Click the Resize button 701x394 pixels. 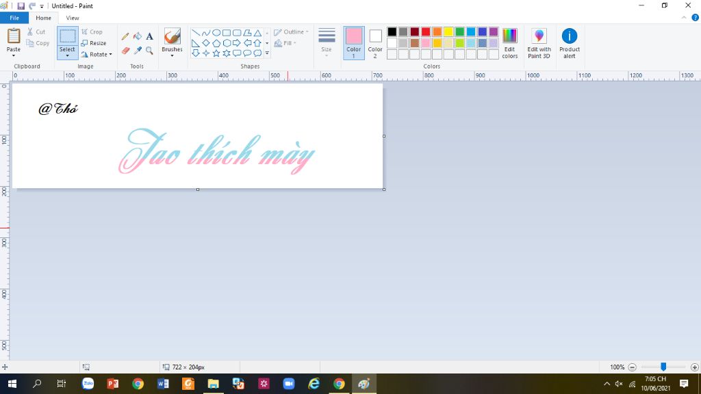[x=93, y=43]
